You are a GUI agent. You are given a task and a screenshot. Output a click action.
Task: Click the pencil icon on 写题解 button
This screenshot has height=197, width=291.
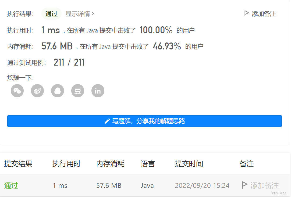point(107,121)
